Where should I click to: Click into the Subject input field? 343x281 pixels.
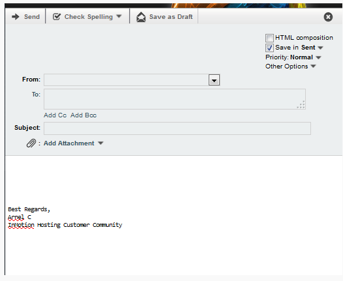coord(177,128)
